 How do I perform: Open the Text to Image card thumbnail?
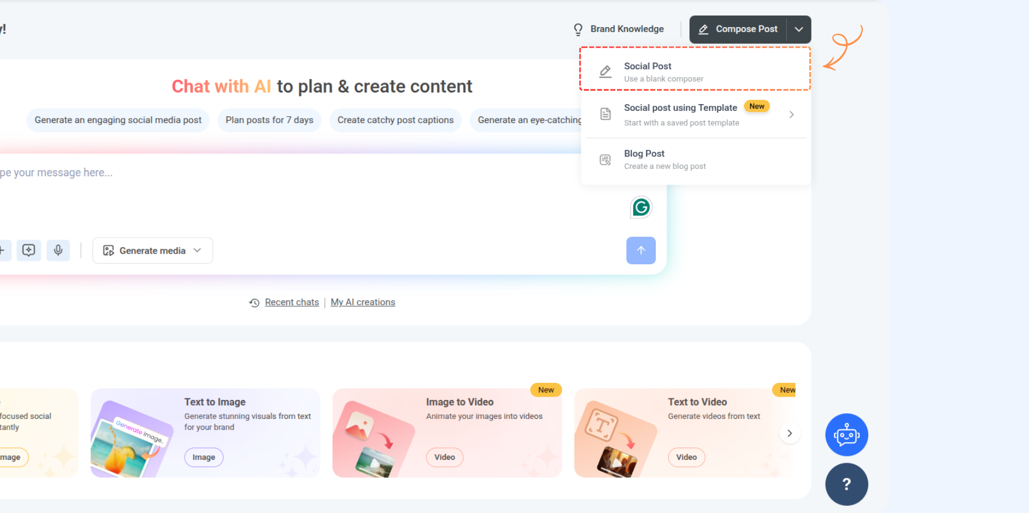[131, 438]
